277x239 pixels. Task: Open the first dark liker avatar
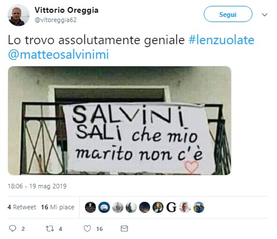[90, 207]
